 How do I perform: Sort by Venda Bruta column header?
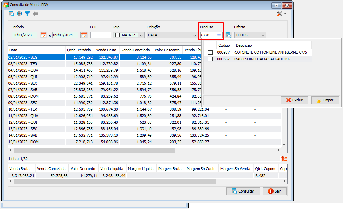tap(107, 50)
